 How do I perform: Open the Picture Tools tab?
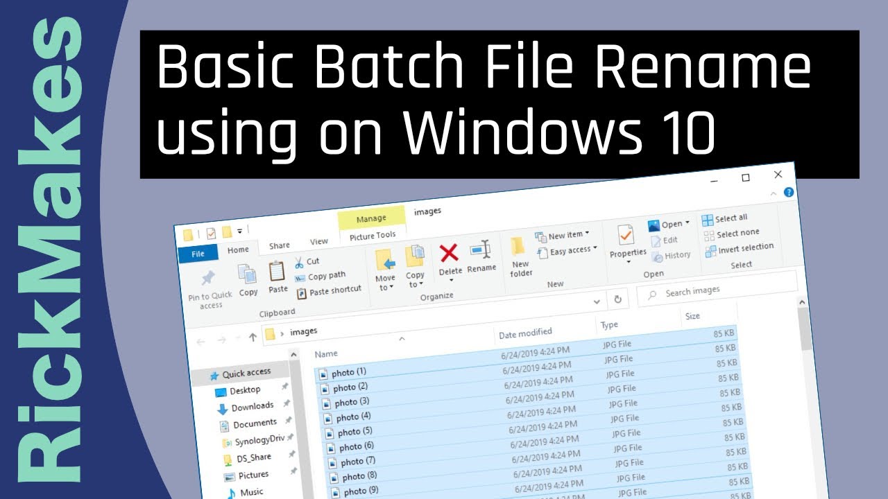coord(373,236)
